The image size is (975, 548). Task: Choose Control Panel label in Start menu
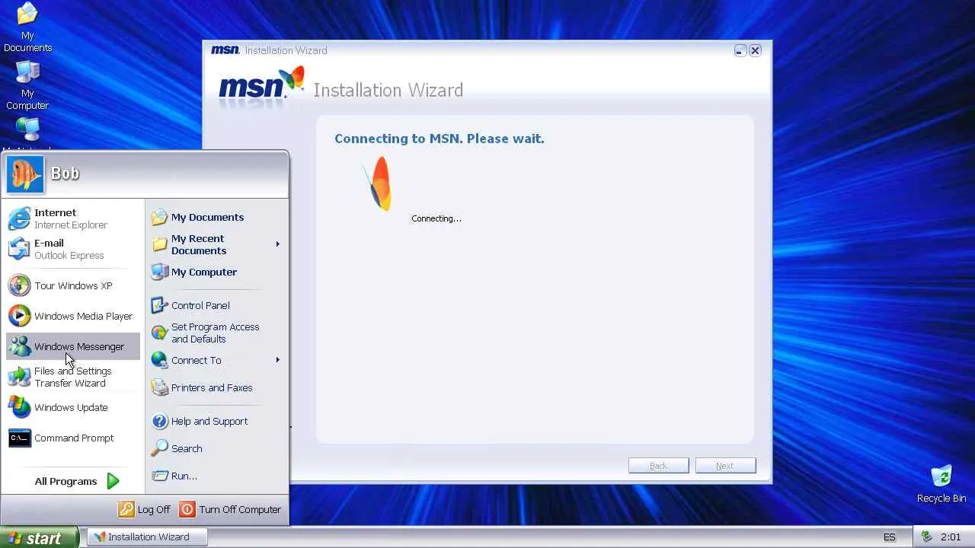click(x=200, y=305)
